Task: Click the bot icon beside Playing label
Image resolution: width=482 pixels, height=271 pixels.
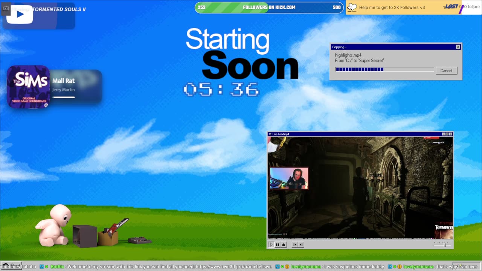Action: click(6, 8)
